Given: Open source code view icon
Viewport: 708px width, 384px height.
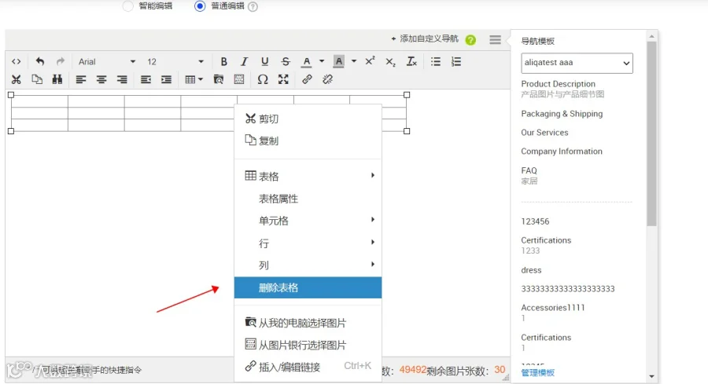Looking at the screenshot, I should click(17, 62).
